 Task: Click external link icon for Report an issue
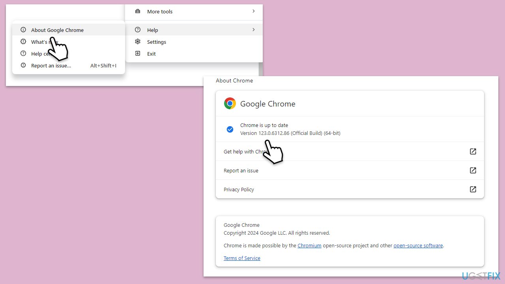pyautogui.click(x=473, y=170)
